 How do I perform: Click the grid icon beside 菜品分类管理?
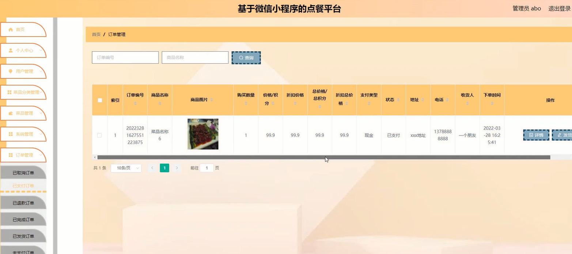(10, 92)
